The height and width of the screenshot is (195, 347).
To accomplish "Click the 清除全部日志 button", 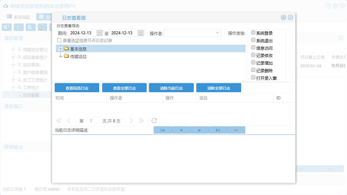I will click(218, 88).
